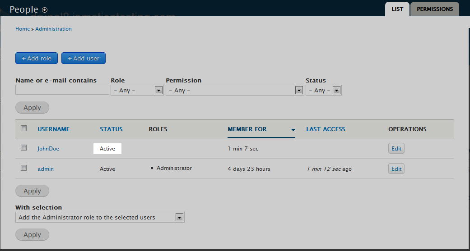Open the Administration breadcrumb link
The width and height of the screenshot is (470, 251).
click(54, 29)
